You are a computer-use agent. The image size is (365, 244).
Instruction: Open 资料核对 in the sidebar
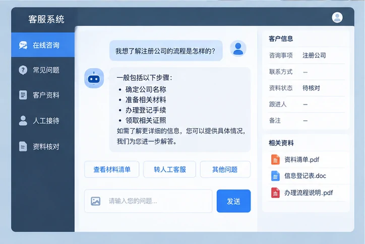tap(43, 147)
